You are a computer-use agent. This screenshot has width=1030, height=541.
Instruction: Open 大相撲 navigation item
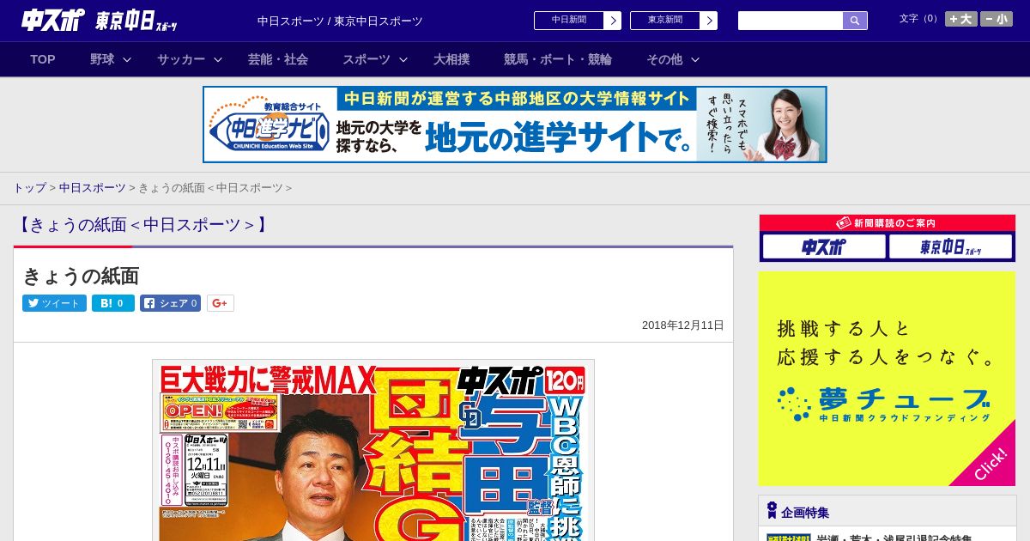pos(451,59)
